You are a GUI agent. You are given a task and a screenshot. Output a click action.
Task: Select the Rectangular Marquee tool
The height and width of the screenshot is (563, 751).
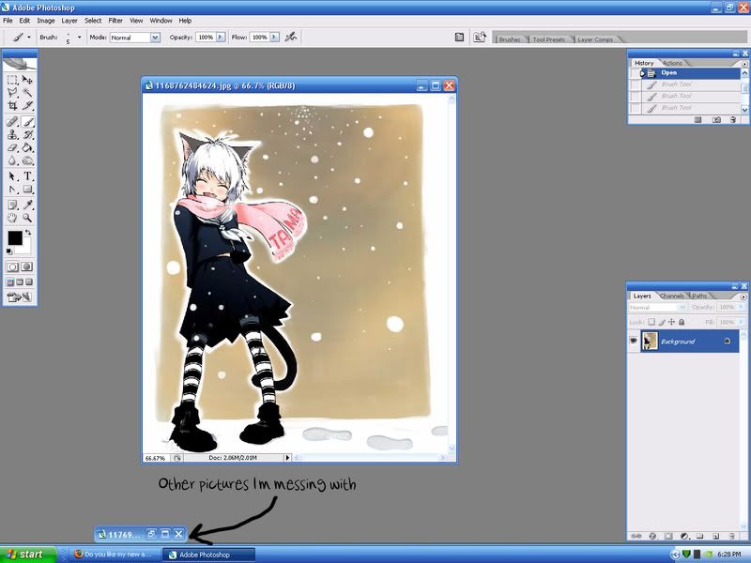[x=12, y=80]
